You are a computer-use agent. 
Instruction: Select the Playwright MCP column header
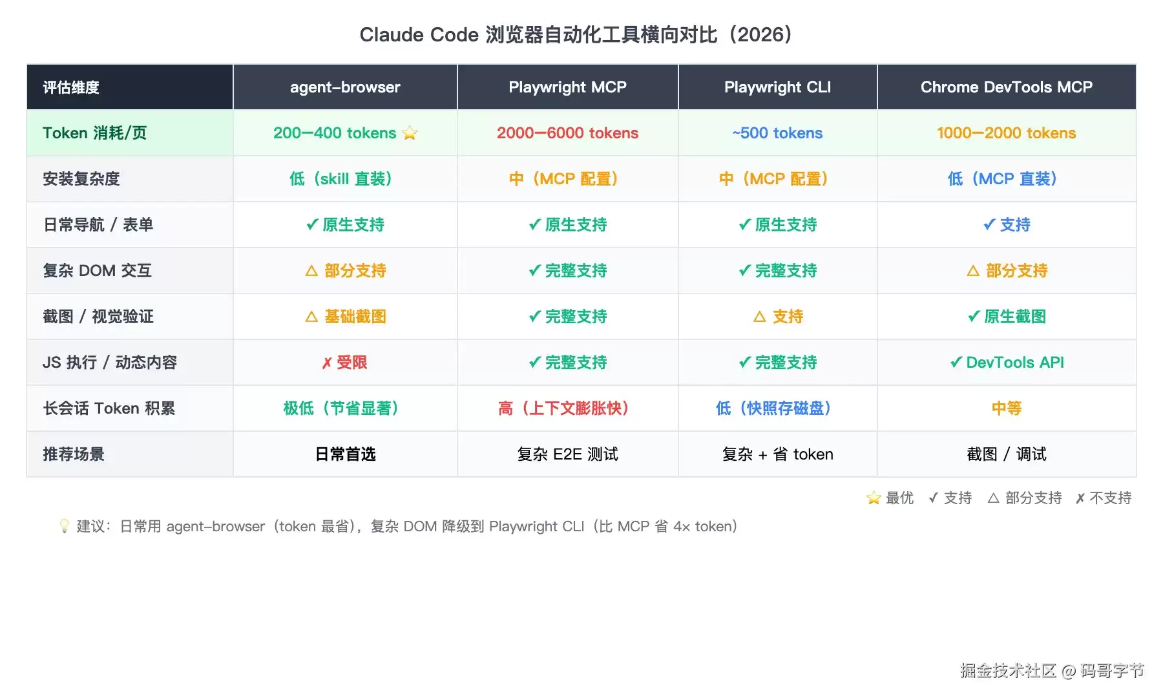point(567,87)
